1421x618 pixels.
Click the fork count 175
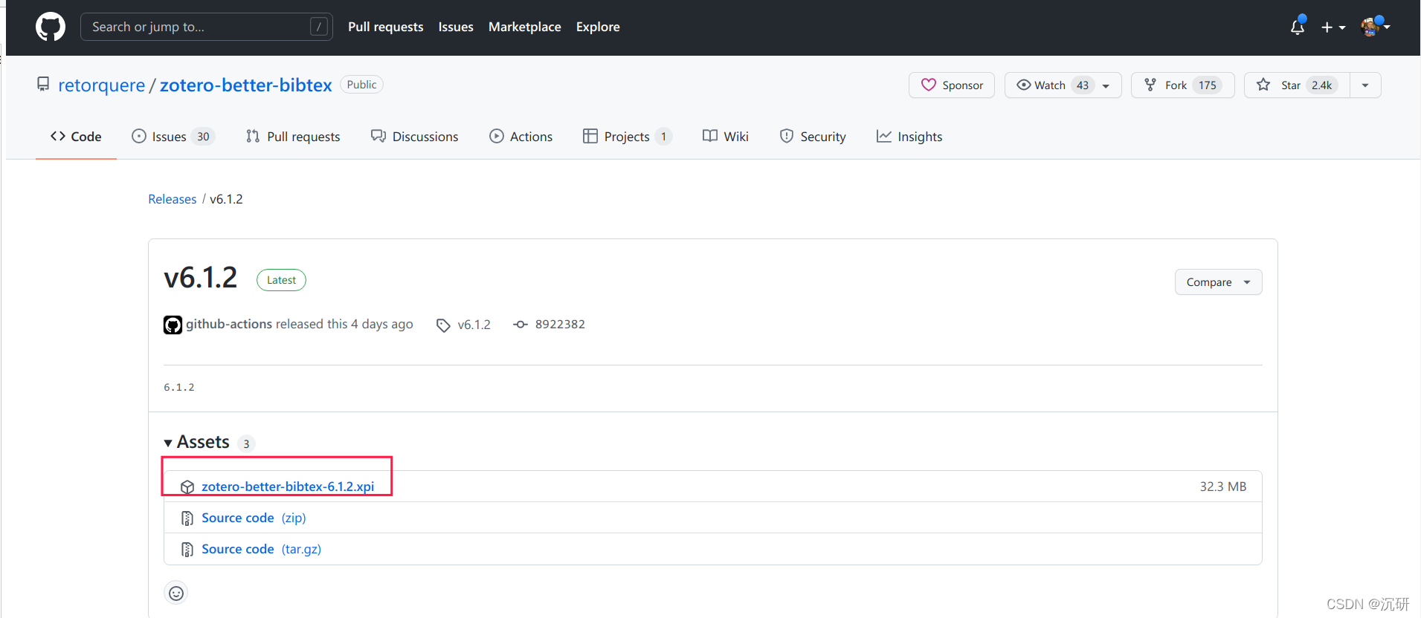point(1208,85)
